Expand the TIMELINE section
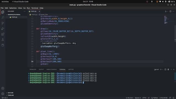Screen dimensions: 176x99 tap(10, 95)
